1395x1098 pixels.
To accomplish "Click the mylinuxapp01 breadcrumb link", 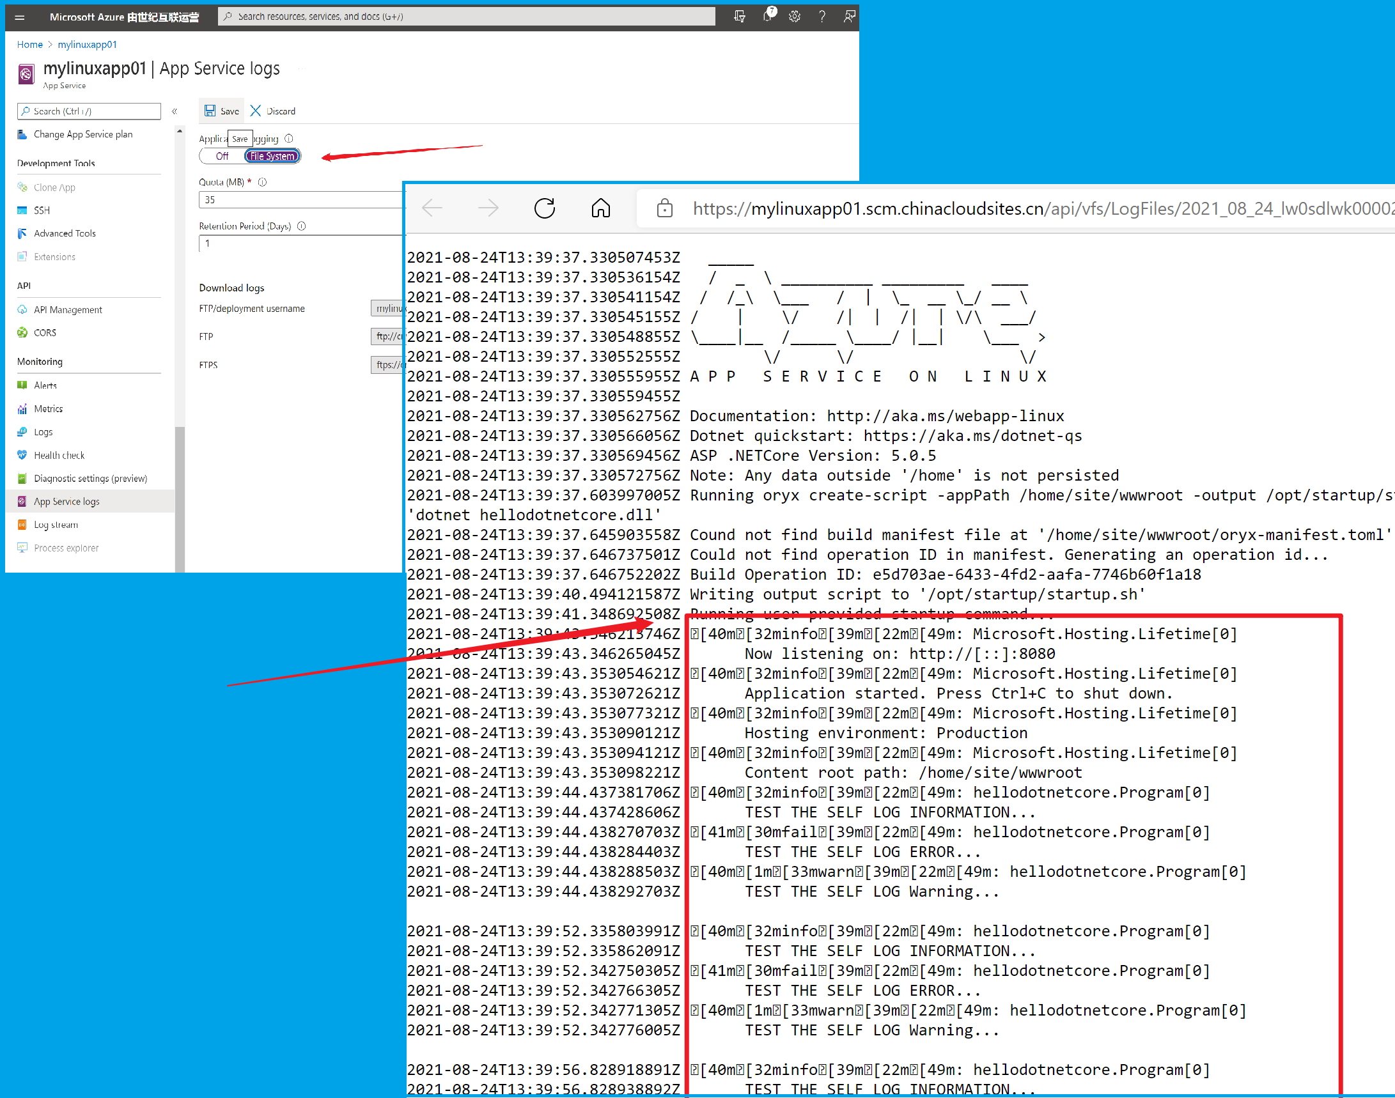I will point(88,44).
